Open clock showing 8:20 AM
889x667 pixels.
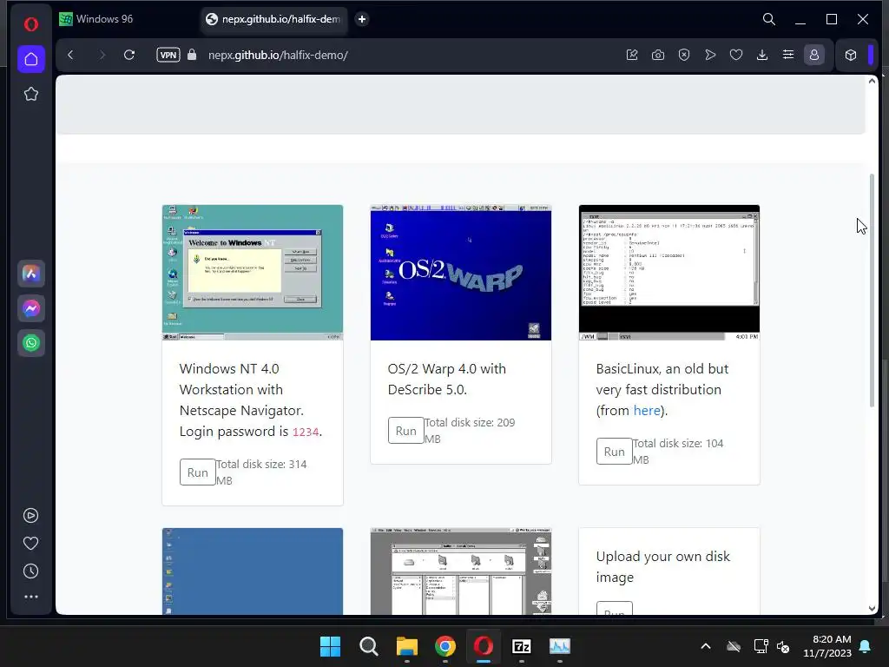(x=827, y=646)
